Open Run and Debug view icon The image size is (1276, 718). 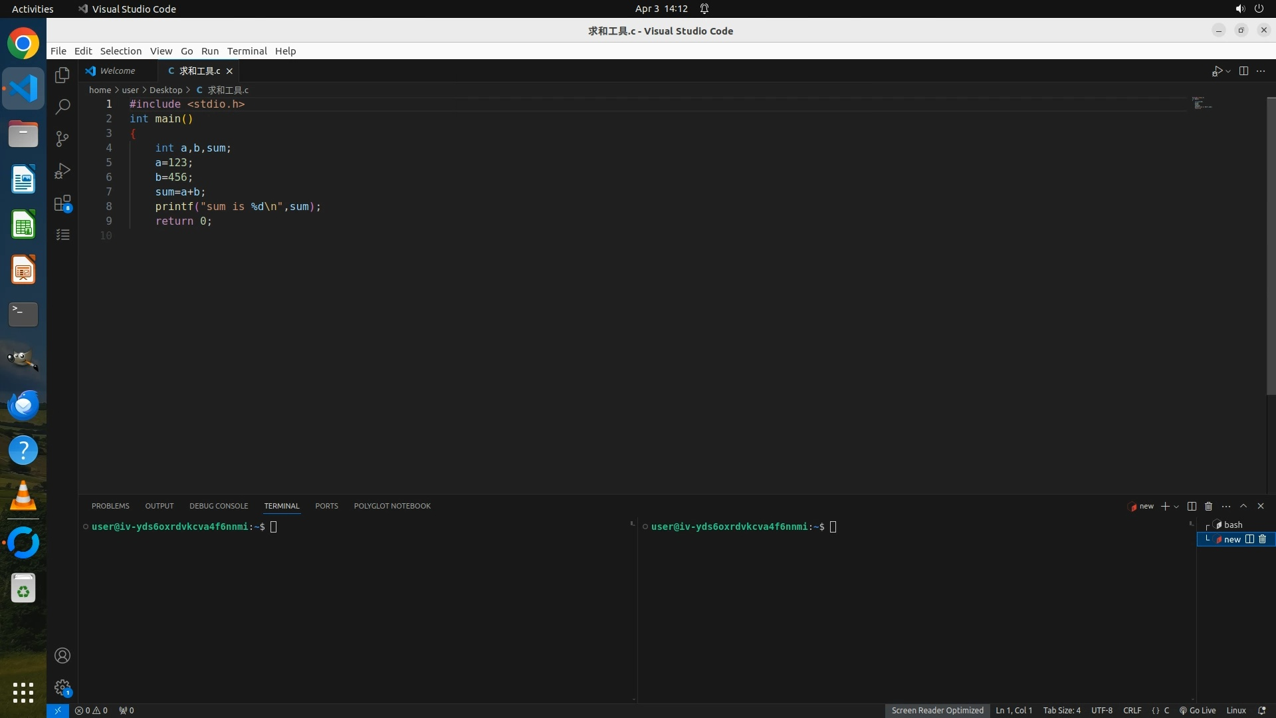(x=62, y=171)
